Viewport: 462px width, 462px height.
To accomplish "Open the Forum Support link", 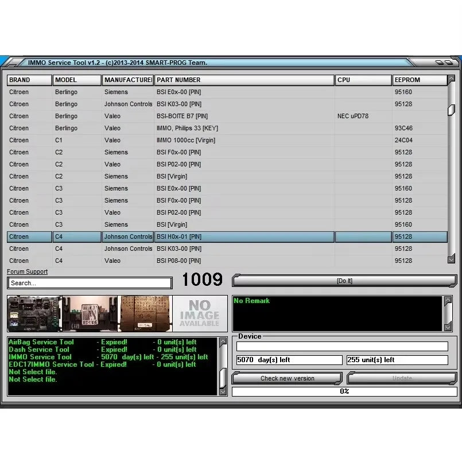I will coord(26,271).
